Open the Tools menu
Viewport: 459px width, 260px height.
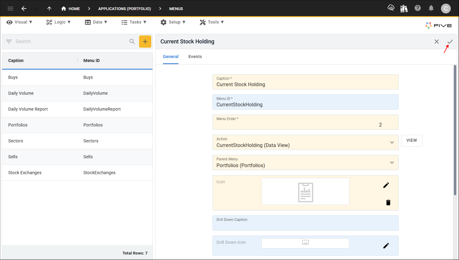pyautogui.click(x=212, y=22)
